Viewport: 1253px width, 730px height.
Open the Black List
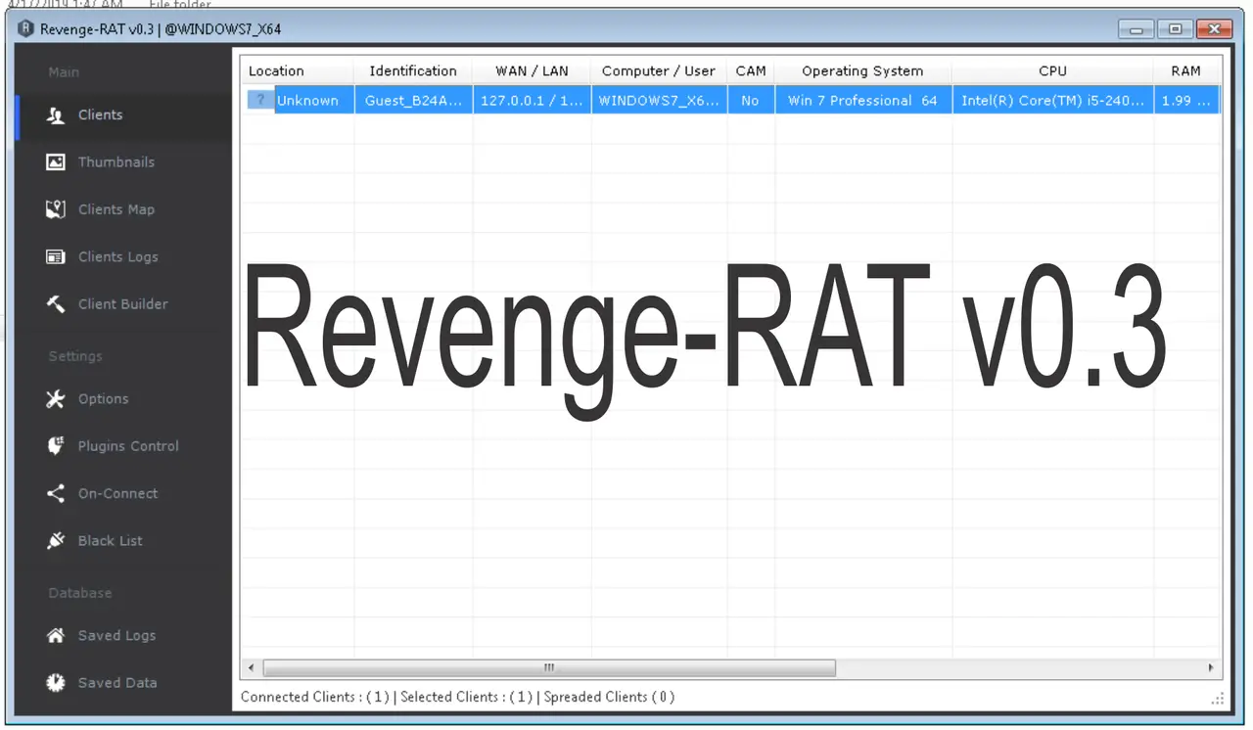click(x=110, y=540)
